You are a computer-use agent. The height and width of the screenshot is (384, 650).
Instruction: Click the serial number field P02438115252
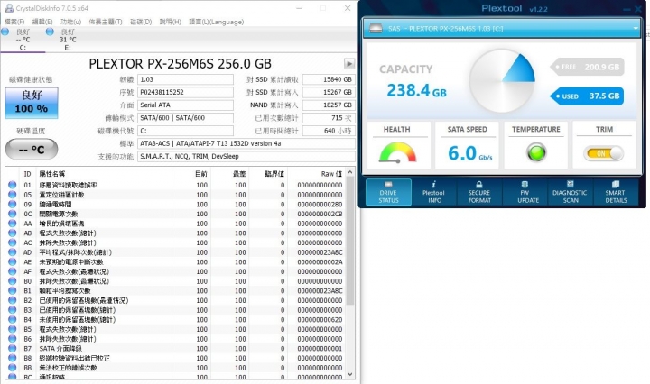185,92
